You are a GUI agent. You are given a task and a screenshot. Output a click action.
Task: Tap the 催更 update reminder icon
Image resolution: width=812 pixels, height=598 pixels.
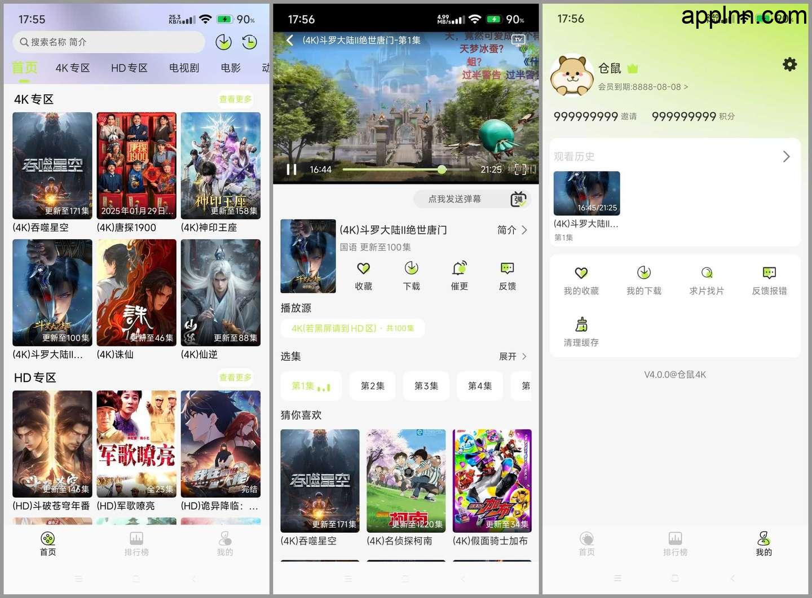(x=460, y=268)
